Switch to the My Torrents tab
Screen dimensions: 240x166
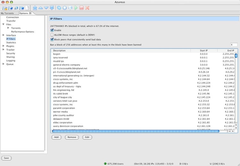coord(7,13)
